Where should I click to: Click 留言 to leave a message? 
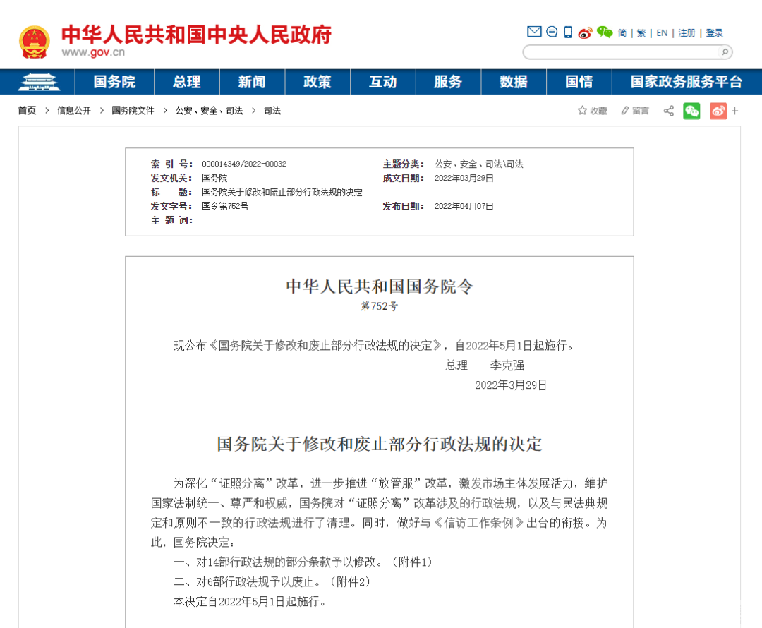[635, 111]
